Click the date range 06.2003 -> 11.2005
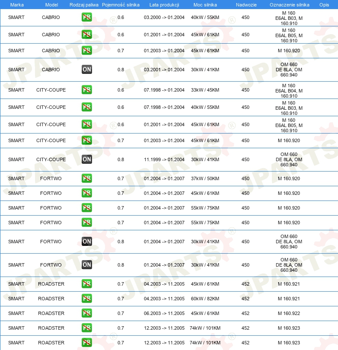Viewport: 338px width, 350px height. pos(164,313)
